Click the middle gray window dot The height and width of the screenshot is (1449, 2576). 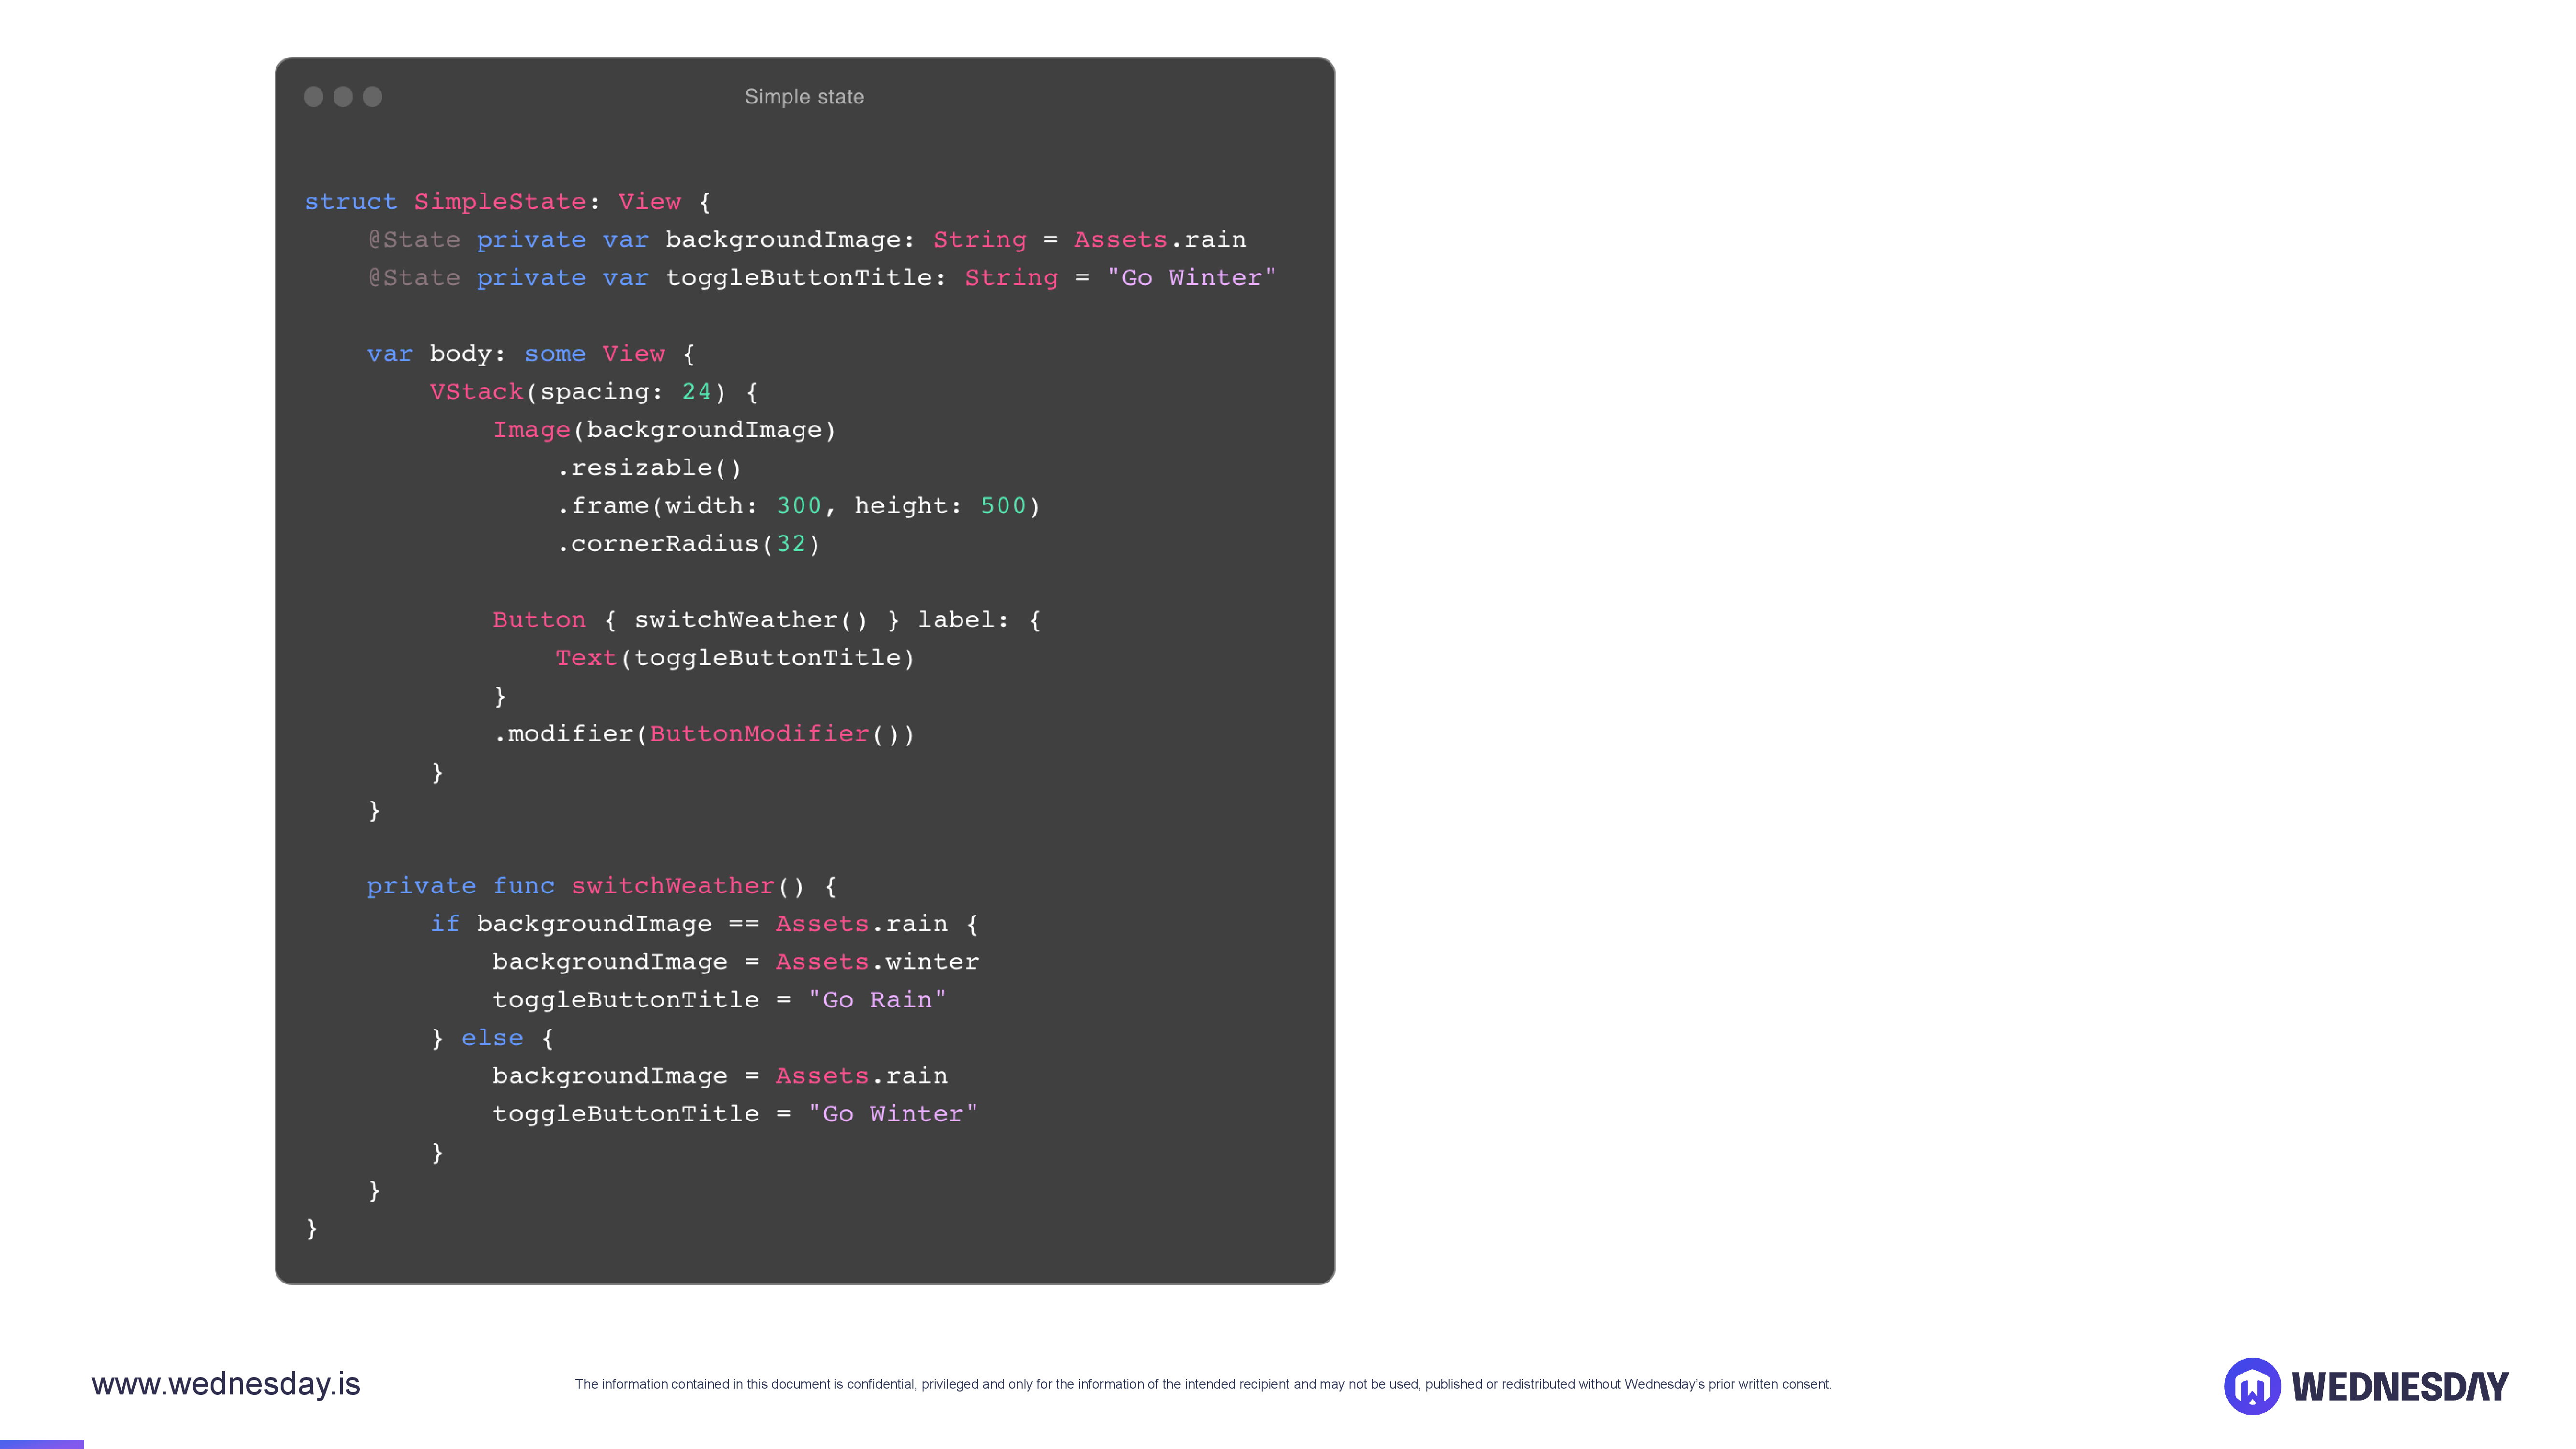coord(343,97)
